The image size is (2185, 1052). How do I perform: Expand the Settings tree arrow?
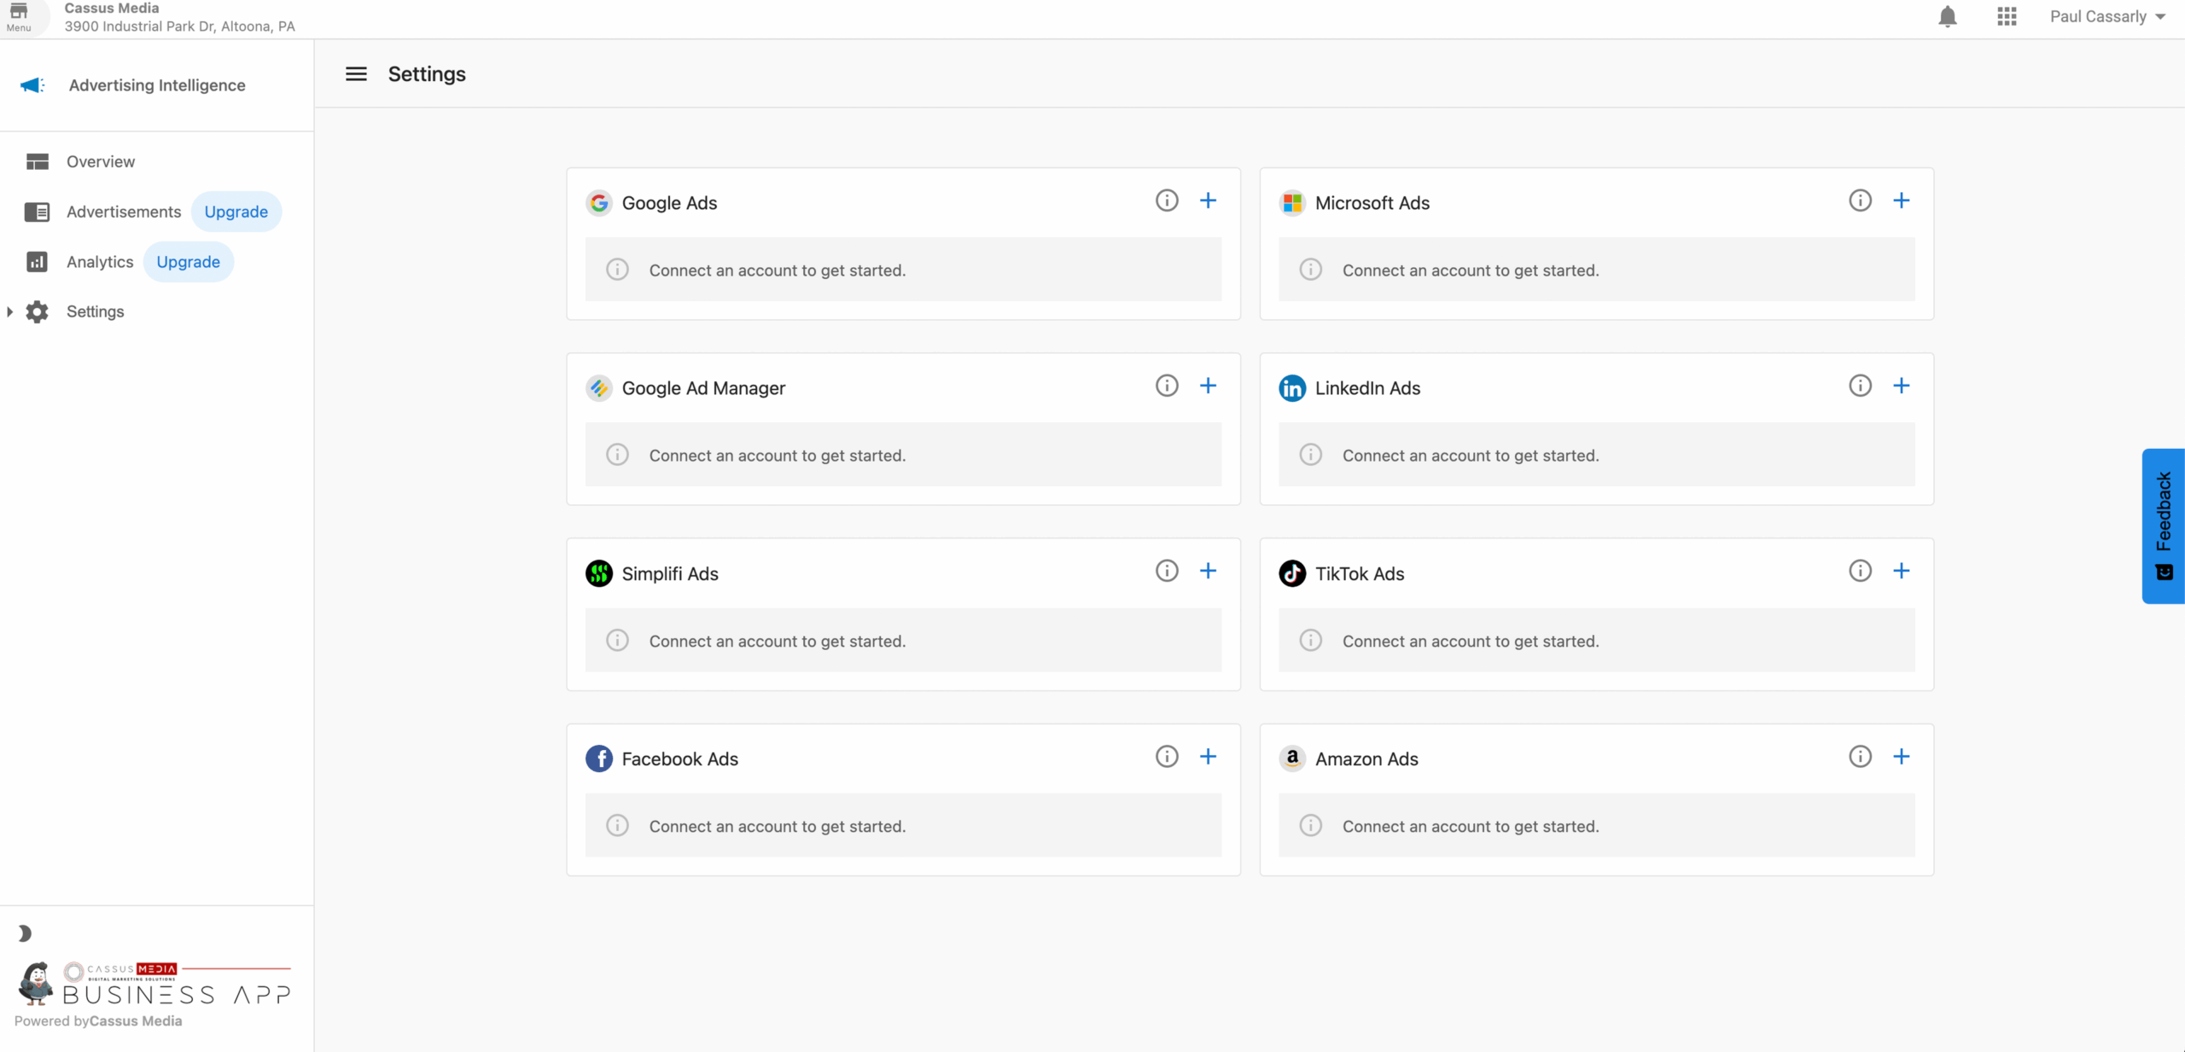click(9, 311)
